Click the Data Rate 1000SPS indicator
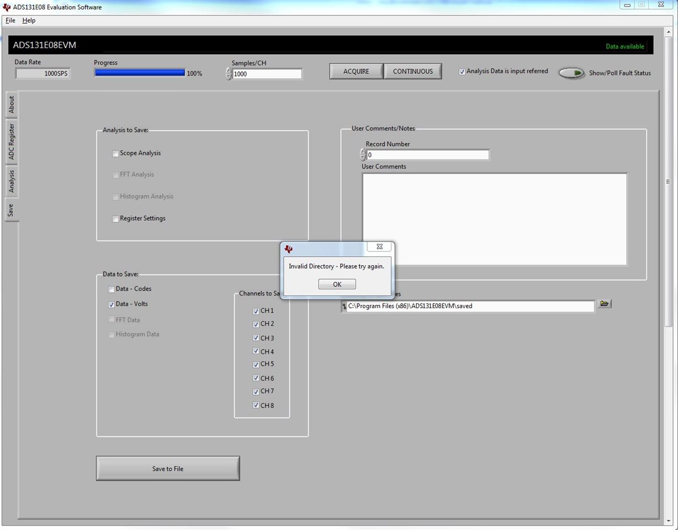 point(42,73)
